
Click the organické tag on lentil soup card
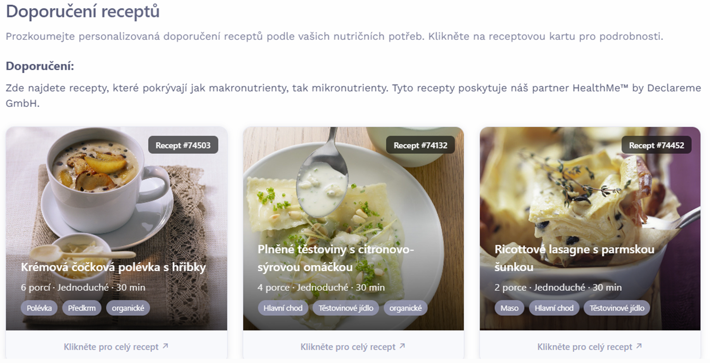(128, 308)
